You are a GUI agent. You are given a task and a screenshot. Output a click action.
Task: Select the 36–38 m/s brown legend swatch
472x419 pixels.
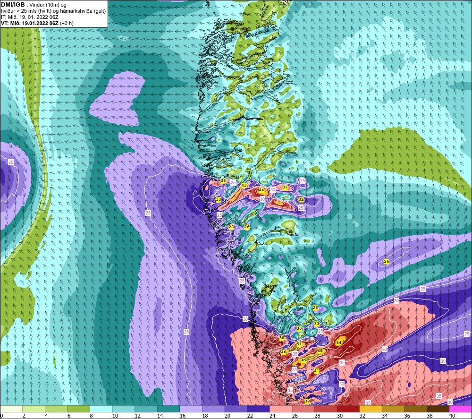coord(416,409)
